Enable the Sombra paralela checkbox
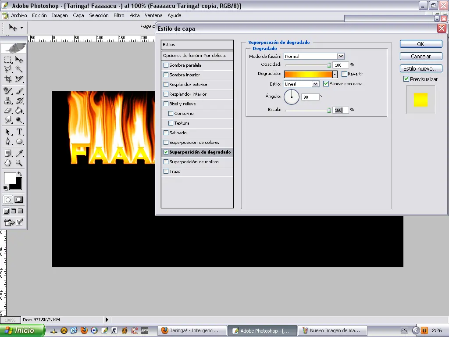 point(166,65)
